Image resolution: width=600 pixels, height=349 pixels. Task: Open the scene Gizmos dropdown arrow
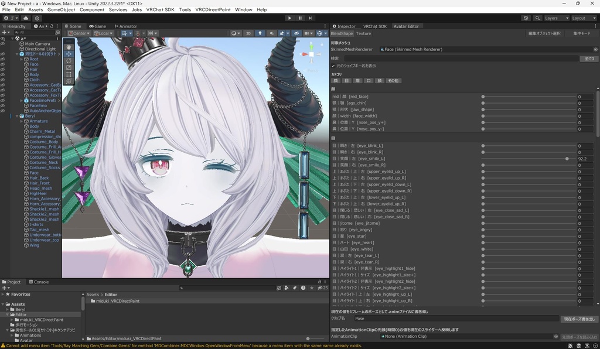click(326, 33)
